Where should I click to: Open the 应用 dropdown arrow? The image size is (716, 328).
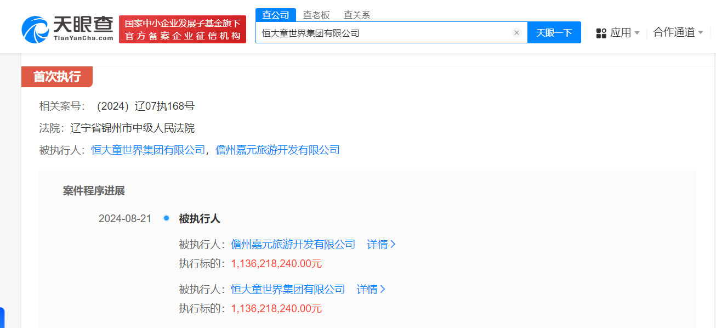click(x=637, y=33)
